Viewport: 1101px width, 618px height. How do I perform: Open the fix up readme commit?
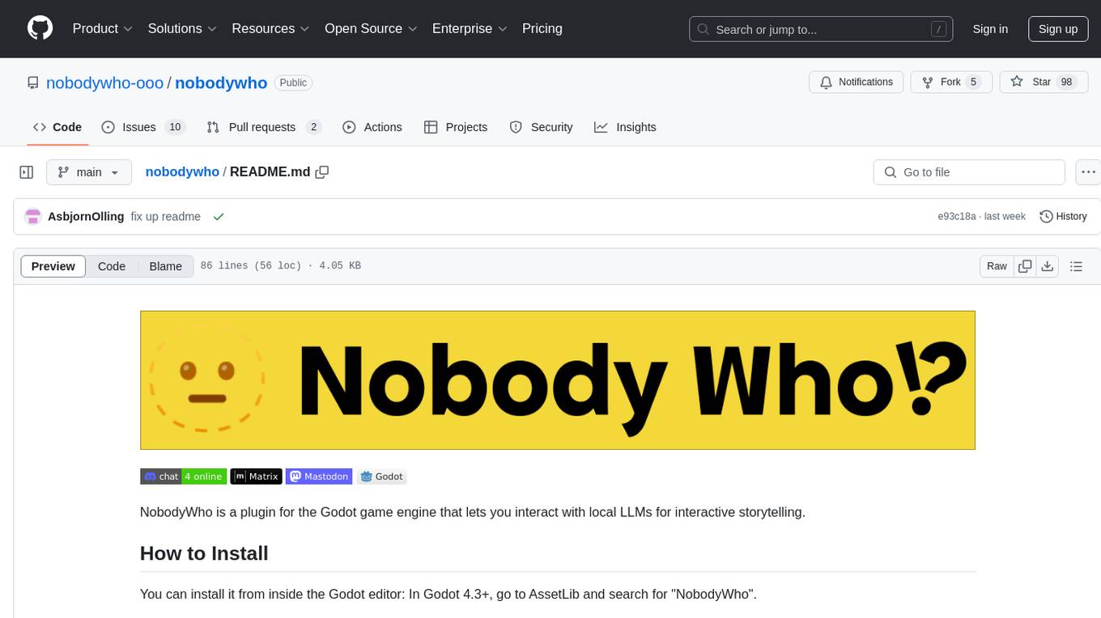point(165,217)
